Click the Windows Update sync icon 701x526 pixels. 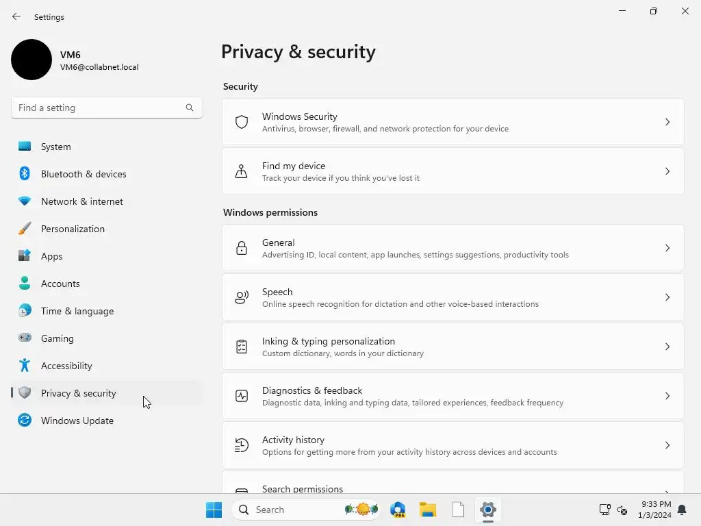[25, 421]
